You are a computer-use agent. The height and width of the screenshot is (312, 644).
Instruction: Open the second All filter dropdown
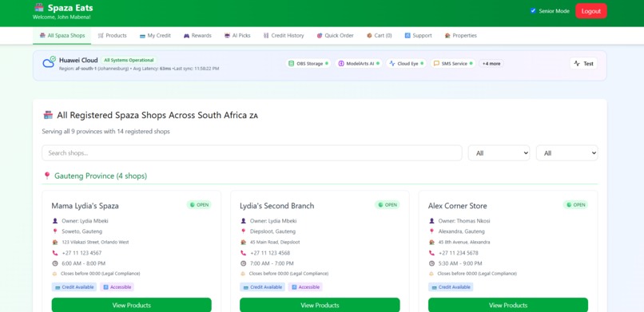point(566,153)
